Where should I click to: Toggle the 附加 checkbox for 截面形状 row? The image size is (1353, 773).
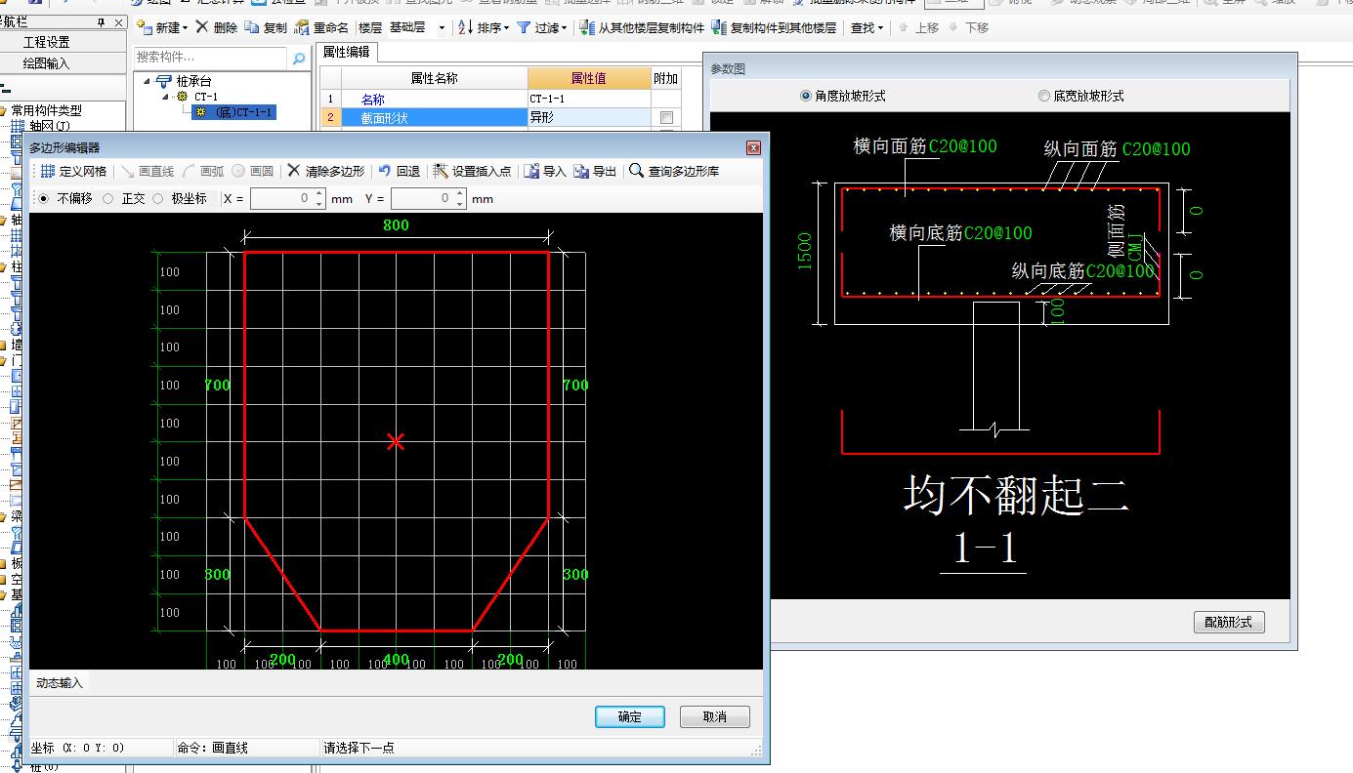666,117
